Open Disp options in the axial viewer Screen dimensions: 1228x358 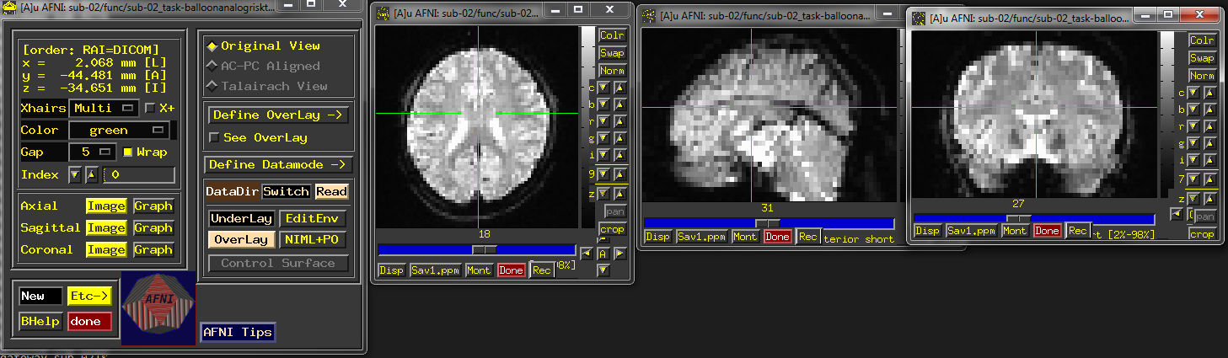[x=391, y=270]
